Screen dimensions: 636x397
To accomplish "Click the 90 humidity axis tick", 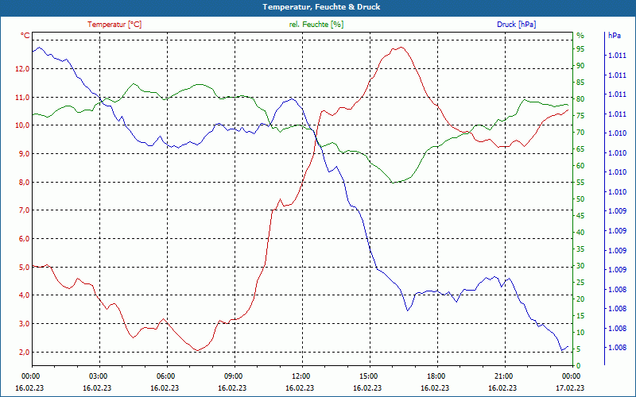I will tap(580, 66).
